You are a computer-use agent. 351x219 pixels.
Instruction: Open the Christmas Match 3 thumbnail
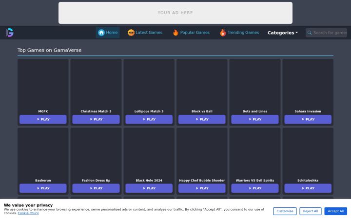pos(96,84)
